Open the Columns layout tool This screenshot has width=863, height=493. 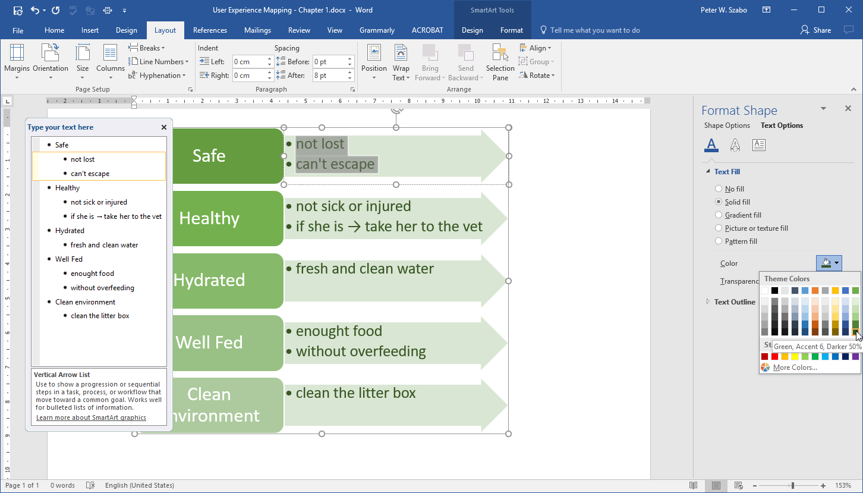110,61
